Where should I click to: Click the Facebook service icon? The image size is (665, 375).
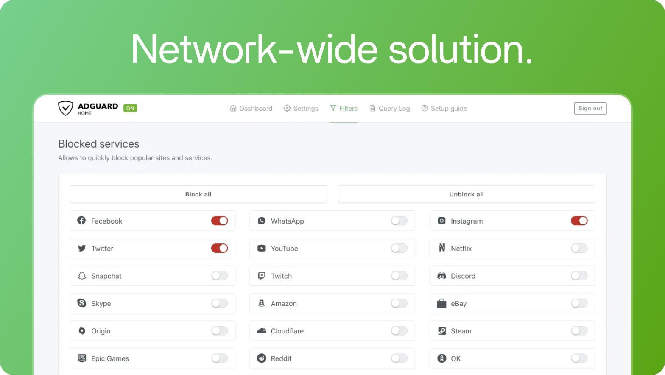click(81, 221)
